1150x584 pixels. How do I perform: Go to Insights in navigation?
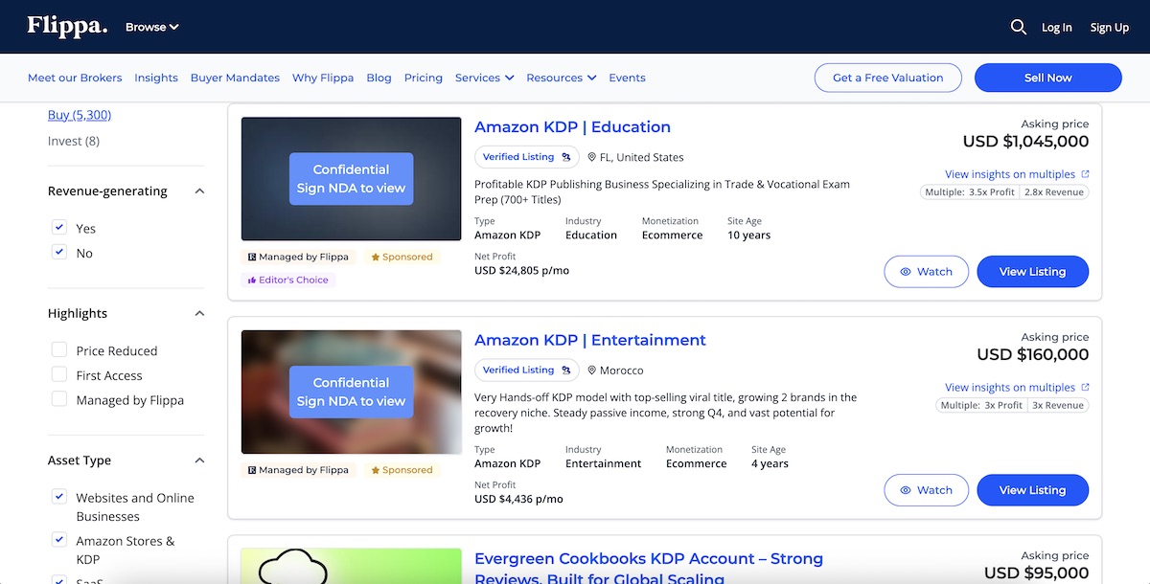point(156,78)
